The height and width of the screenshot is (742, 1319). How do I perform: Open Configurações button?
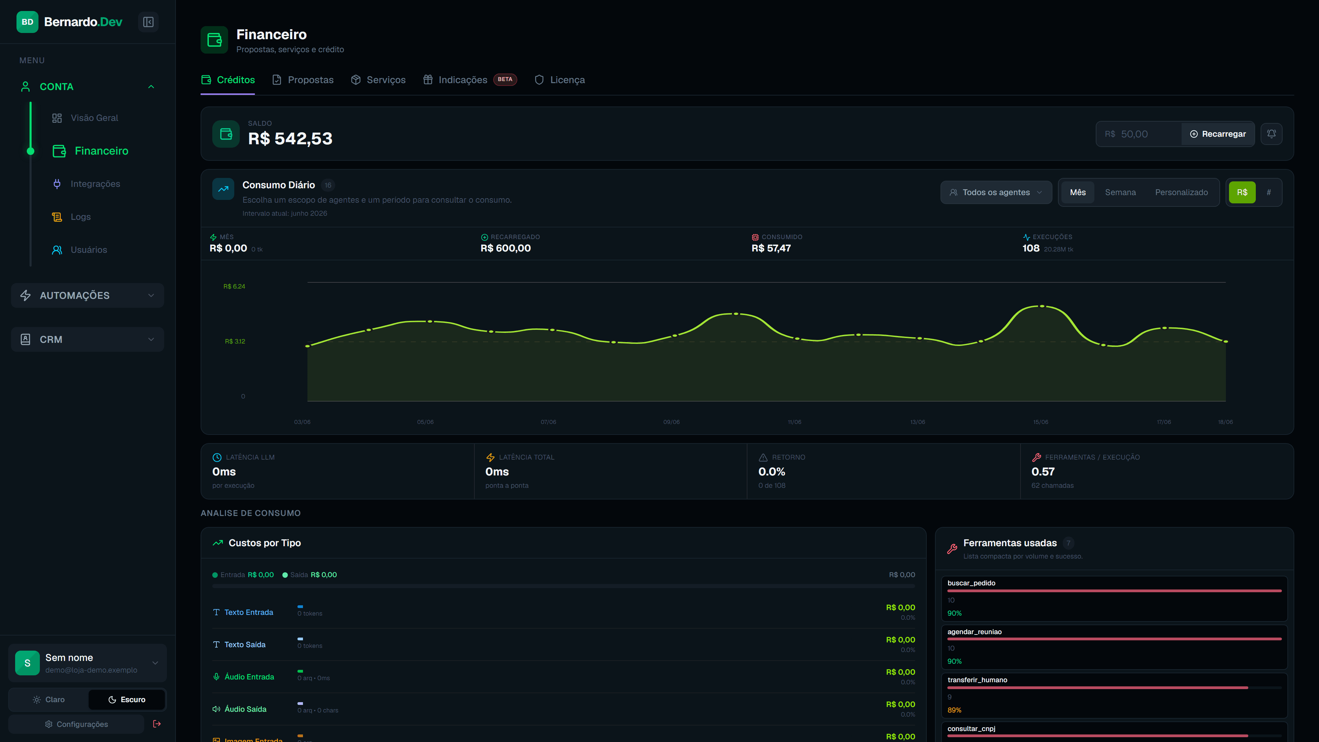click(x=76, y=724)
